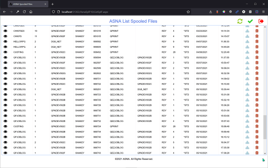This screenshot has height=168, width=268.
Task: Click the green checkmark confirm icon
Action: pos(250,21)
